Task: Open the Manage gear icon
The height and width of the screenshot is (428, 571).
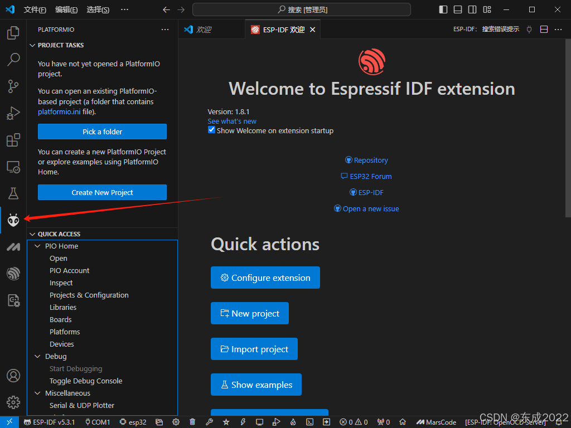Action: point(13,402)
